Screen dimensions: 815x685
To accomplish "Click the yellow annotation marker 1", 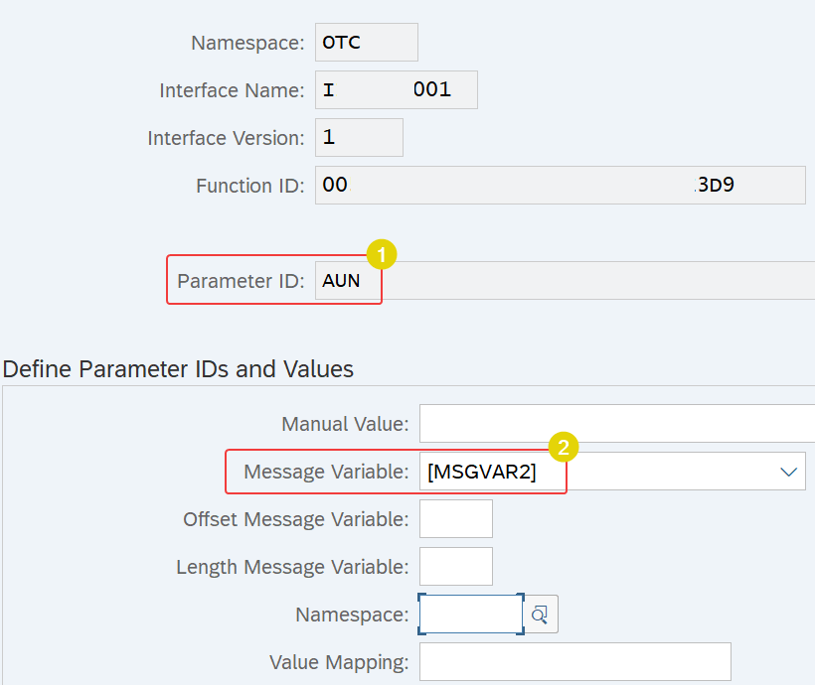I will click(x=382, y=254).
